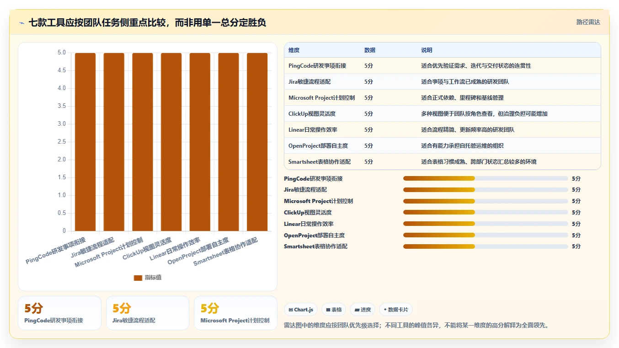
Task: Click the Microsoft Project计划控制 progress bar
Action: [486, 201]
